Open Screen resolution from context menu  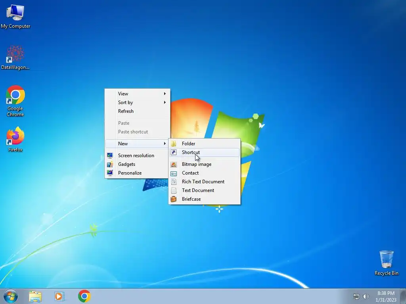pyautogui.click(x=138, y=155)
